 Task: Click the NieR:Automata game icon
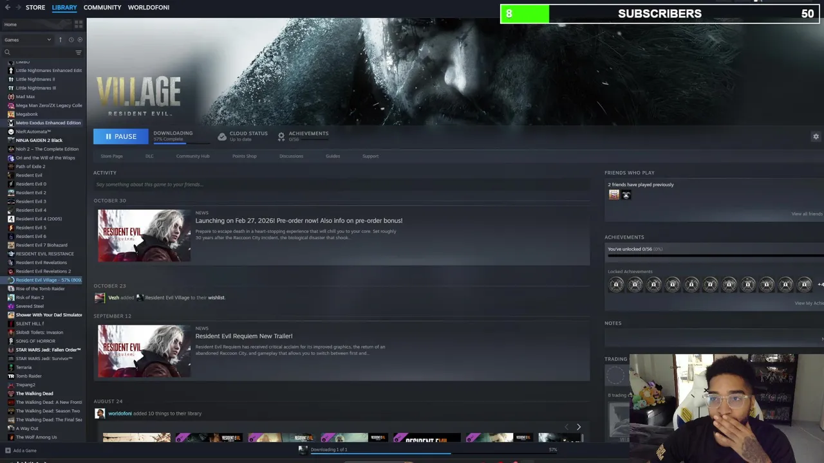pos(11,131)
